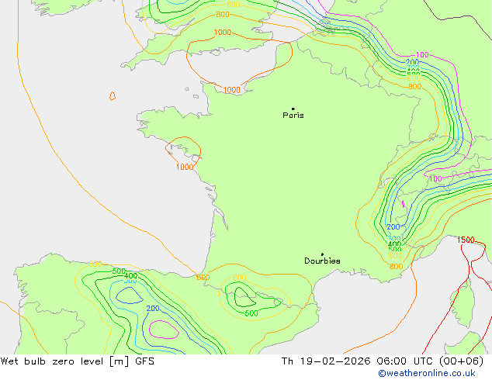Click the orange 800 label on the Basque coast
492x380 pixels.
point(203,278)
